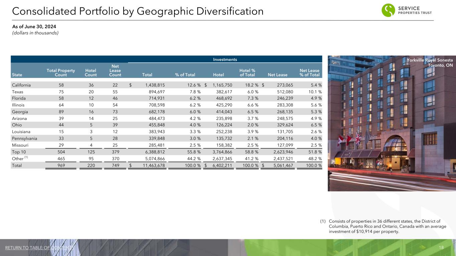Click the Hotel % of Total column header

pos(247,73)
